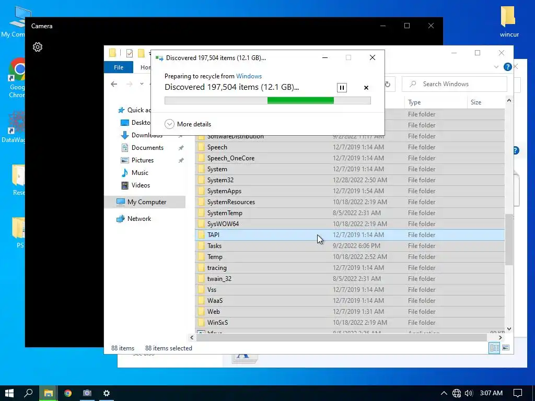Select Music in the navigation pane

139,173
